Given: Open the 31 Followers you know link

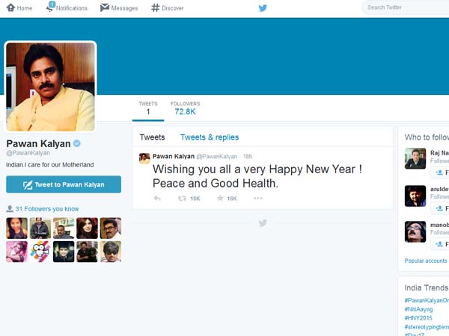Looking at the screenshot, I should tap(46, 209).
